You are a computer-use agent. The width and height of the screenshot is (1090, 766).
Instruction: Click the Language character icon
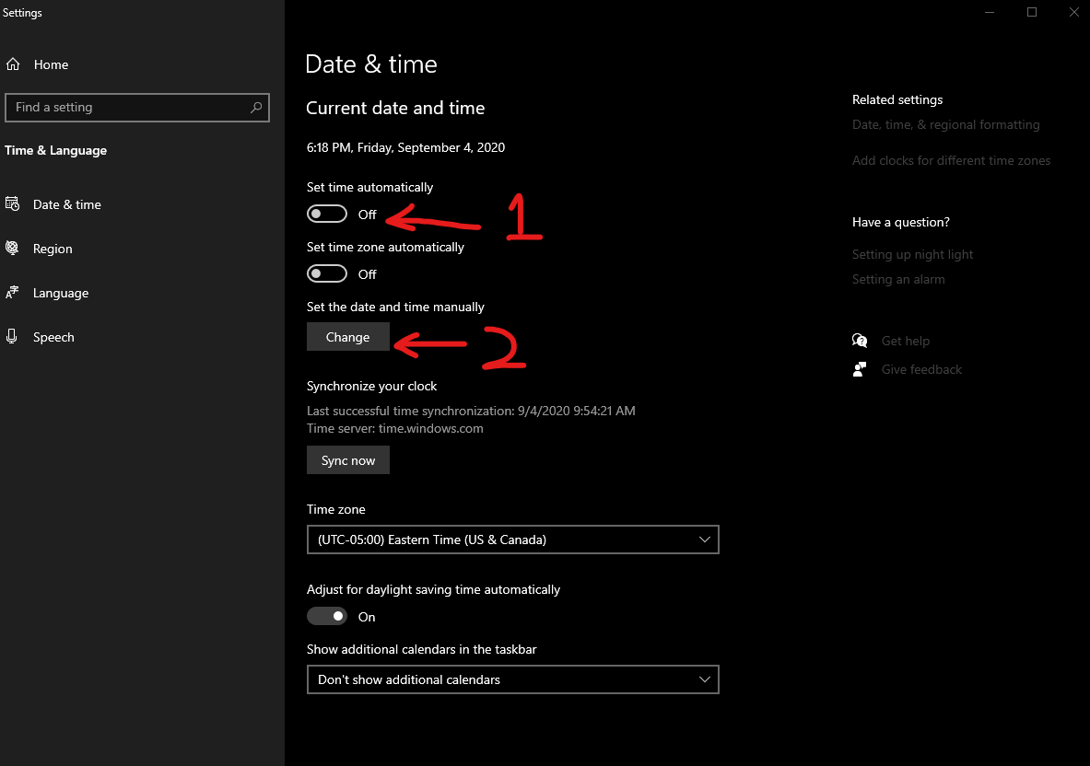tap(13, 293)
